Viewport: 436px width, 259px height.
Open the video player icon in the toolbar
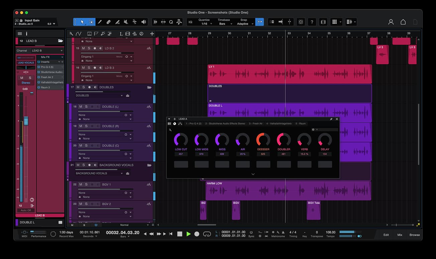point(323,22)
